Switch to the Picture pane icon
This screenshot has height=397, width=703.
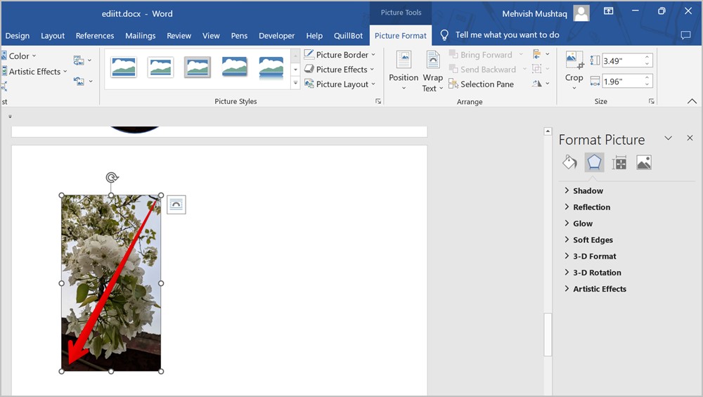coord(643,163)
